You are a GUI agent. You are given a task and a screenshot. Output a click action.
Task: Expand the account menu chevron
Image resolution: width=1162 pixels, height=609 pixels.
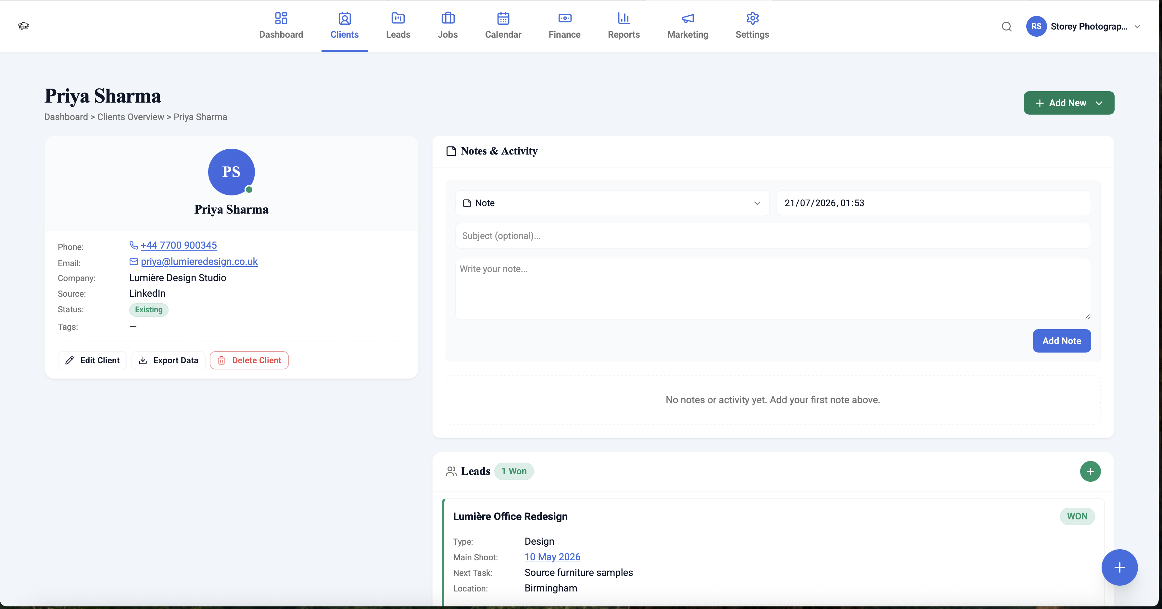[x=1137, y=27]
